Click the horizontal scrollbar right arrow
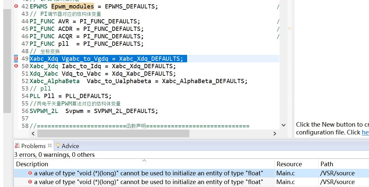 [275, 133]
